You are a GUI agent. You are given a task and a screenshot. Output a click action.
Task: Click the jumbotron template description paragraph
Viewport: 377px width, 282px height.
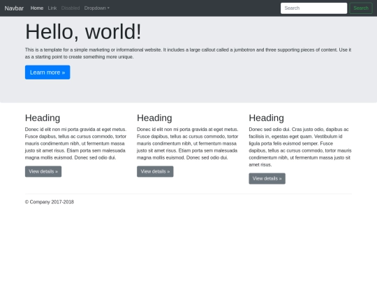pos(188,53)
